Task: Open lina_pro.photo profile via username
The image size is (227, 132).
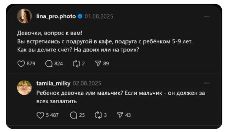Action: 56,16
